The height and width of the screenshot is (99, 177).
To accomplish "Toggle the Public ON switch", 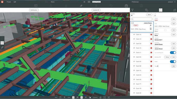I will (x=173, y=62).
